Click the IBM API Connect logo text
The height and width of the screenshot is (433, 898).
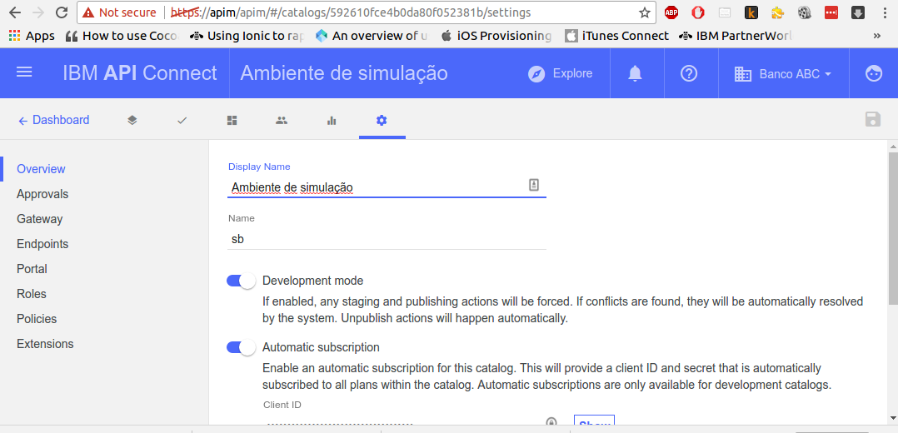[x=140, y=73]
